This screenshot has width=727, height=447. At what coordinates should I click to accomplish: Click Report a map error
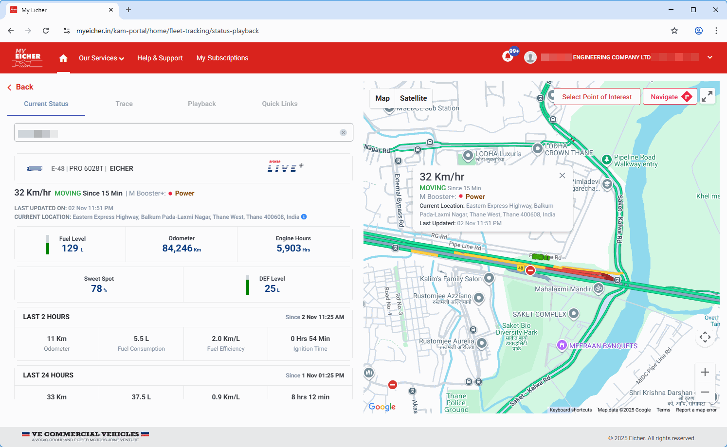[696, 410]
